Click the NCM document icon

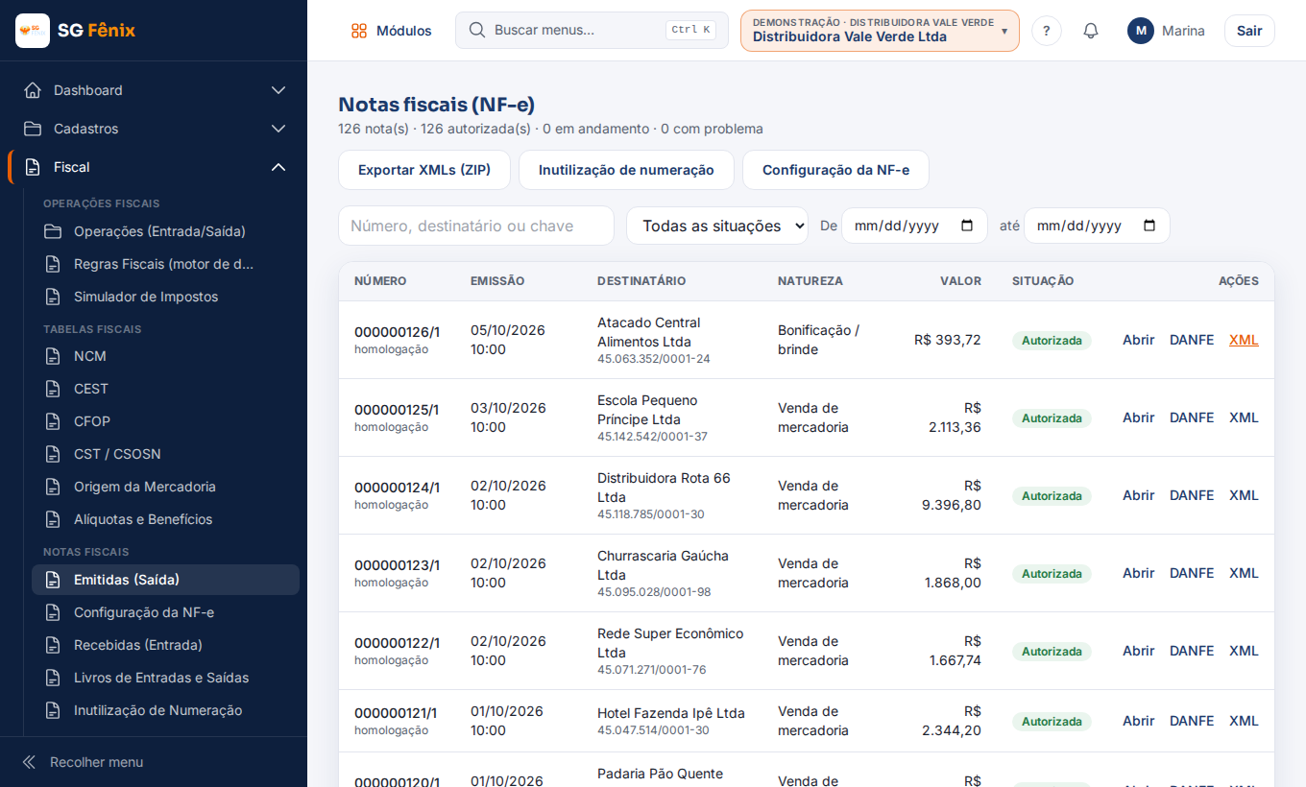pyautogui.click(x=54, y=356)
